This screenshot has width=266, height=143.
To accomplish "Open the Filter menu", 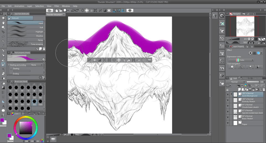I will [57, 6].
